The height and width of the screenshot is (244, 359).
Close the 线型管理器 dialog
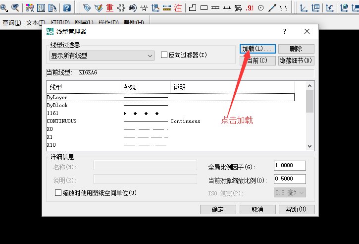click(x=307, y=31)
